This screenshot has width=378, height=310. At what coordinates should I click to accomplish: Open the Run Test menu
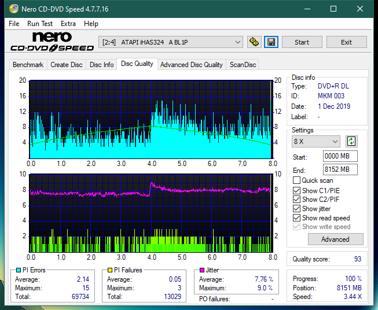tap(40, 24)
